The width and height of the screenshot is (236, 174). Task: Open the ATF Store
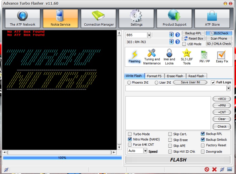tap(212, 18)
